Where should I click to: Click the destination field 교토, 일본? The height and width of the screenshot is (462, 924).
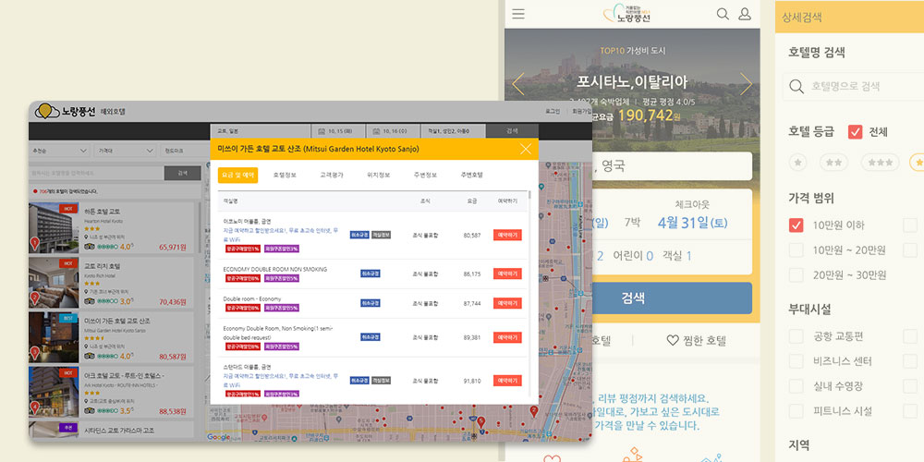(261, 131)
